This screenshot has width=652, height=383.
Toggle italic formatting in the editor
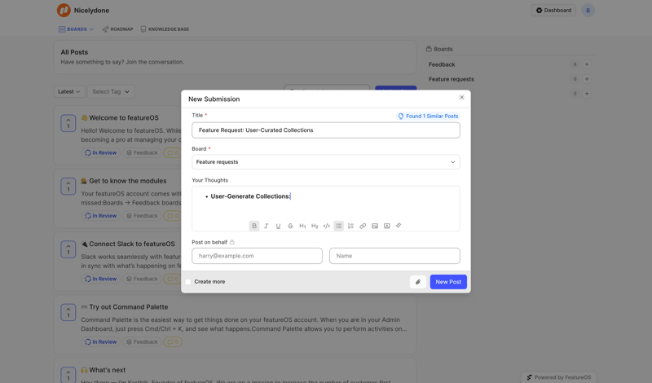(x=267, y=226)
